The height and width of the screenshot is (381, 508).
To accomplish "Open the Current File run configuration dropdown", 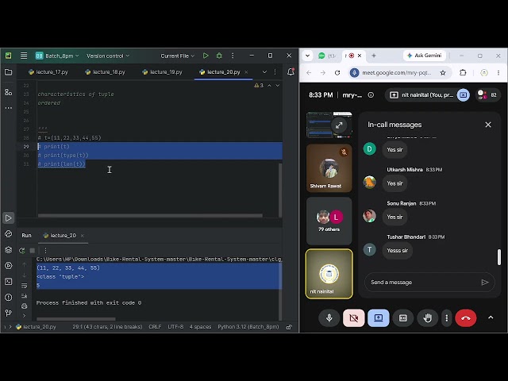I will [x=177, y=56].
